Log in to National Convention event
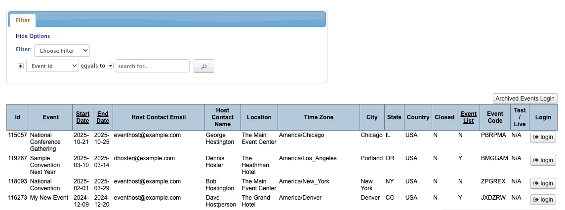 (543, 183)
